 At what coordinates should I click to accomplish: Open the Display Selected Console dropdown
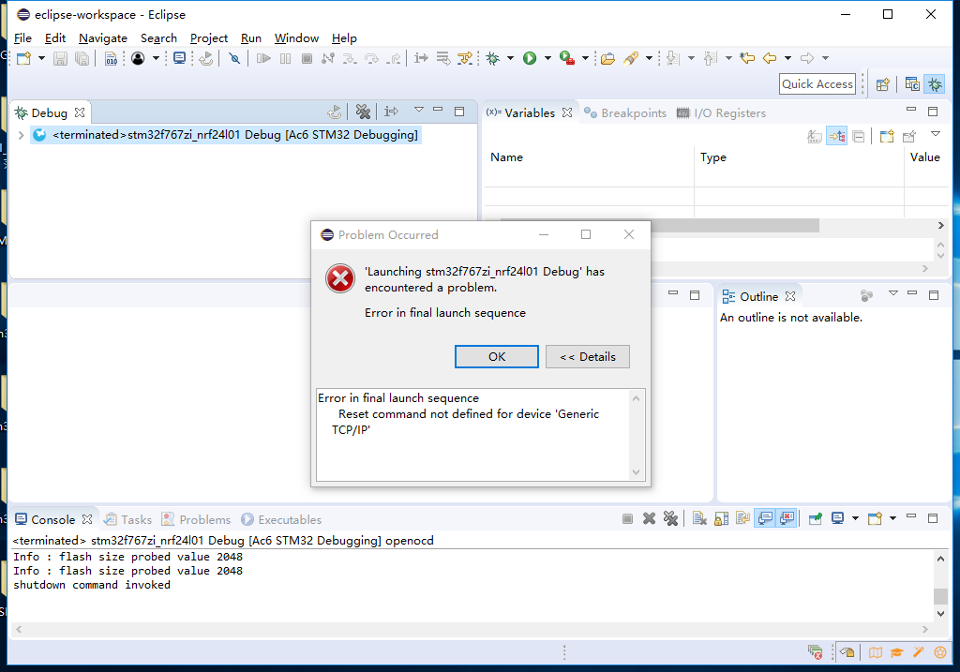coord(855,518)
